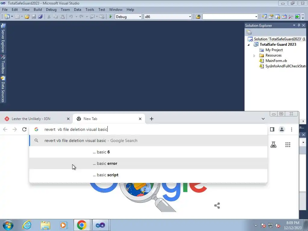Open the Find combo box dropdown
The height and width of the screenshot is (231, 308).
pos(256,17)
